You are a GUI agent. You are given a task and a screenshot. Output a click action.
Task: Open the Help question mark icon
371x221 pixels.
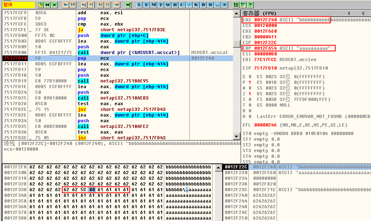click(250, 5)
